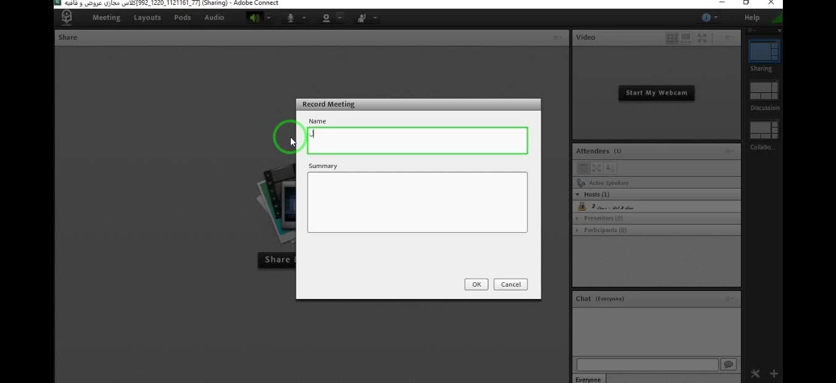Switch to the Discussion layout
836x383 pixels.
(x=764, y=91)
